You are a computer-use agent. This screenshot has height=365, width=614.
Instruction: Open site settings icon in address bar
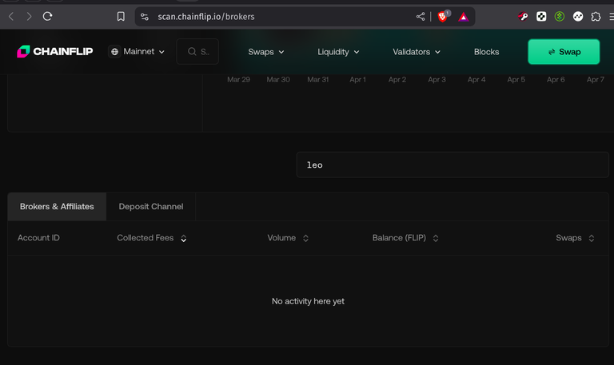(145, 17)
